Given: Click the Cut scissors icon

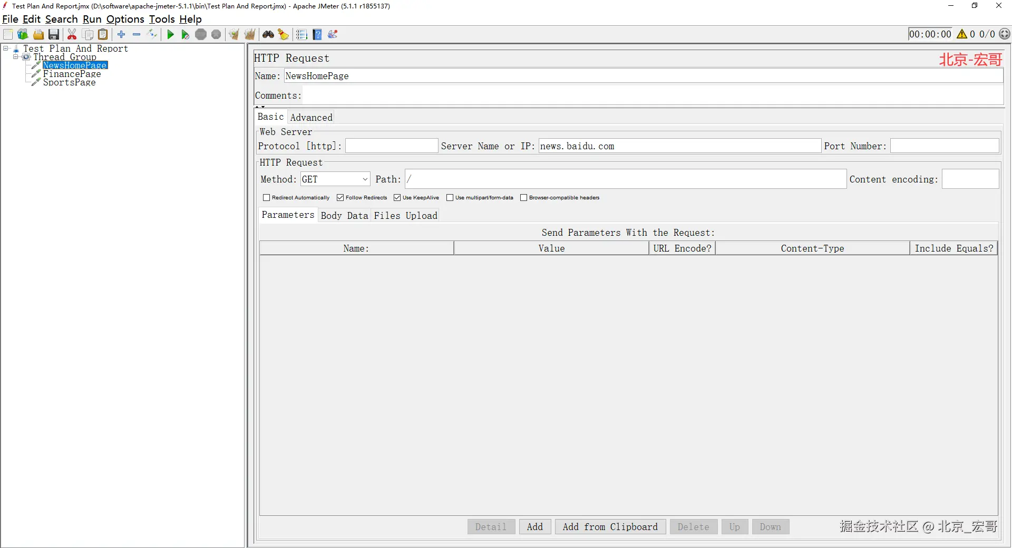Looking at the screenshot, I should (72, 34).
